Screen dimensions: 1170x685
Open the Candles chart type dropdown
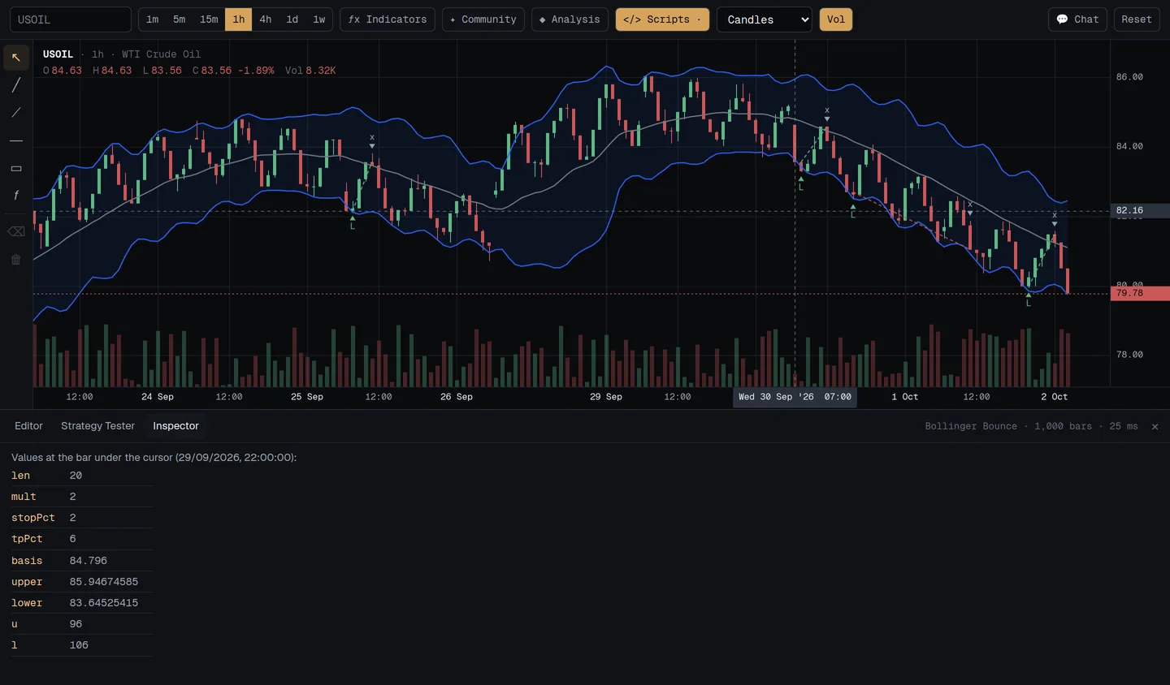point(765,19)
